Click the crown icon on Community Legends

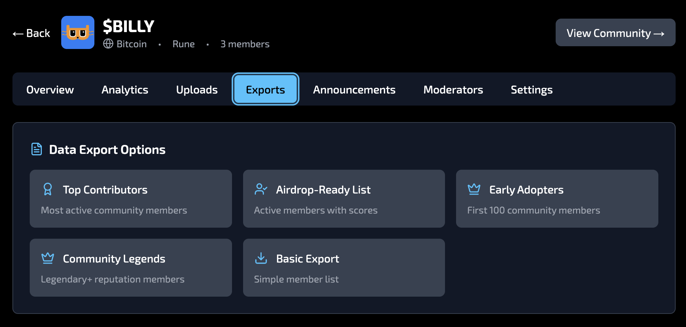(48, 258)
